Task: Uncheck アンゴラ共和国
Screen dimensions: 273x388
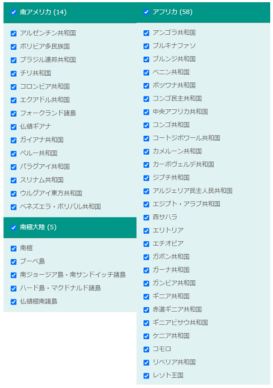Action: tap(147, 33)
